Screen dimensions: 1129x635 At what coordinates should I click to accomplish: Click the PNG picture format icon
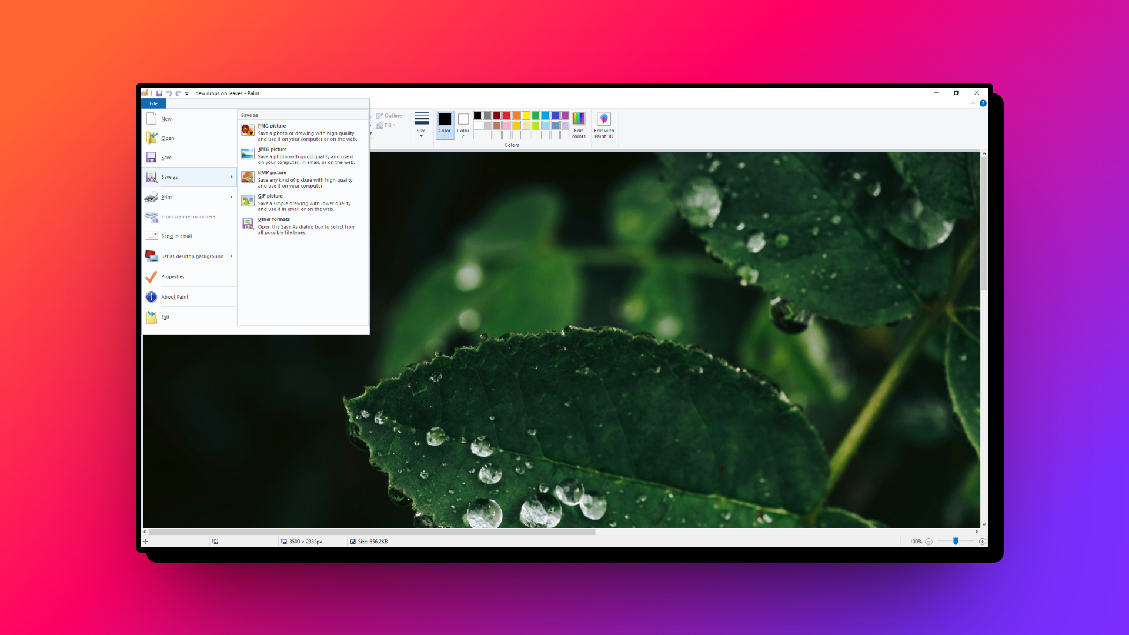(248, 130)
